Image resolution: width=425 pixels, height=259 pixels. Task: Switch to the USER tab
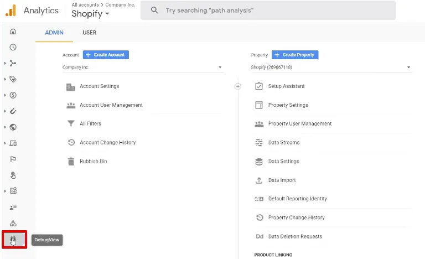click(x=89, y=33)
